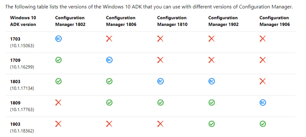
Task: Click green checkmark for ADK 1903, Manager 1902
Action: pyautogui.click(x=211, y=124)
